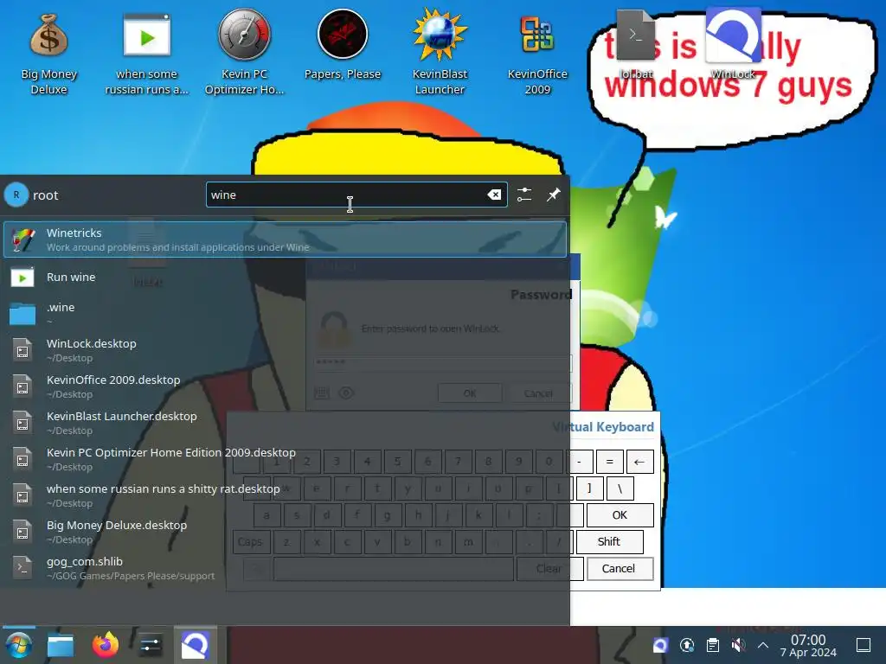886x664 pixels.
Task: Focus the launcher search field
Action: (356, 195)
